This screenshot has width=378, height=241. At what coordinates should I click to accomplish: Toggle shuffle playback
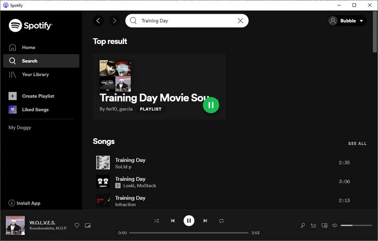point(156,221)
